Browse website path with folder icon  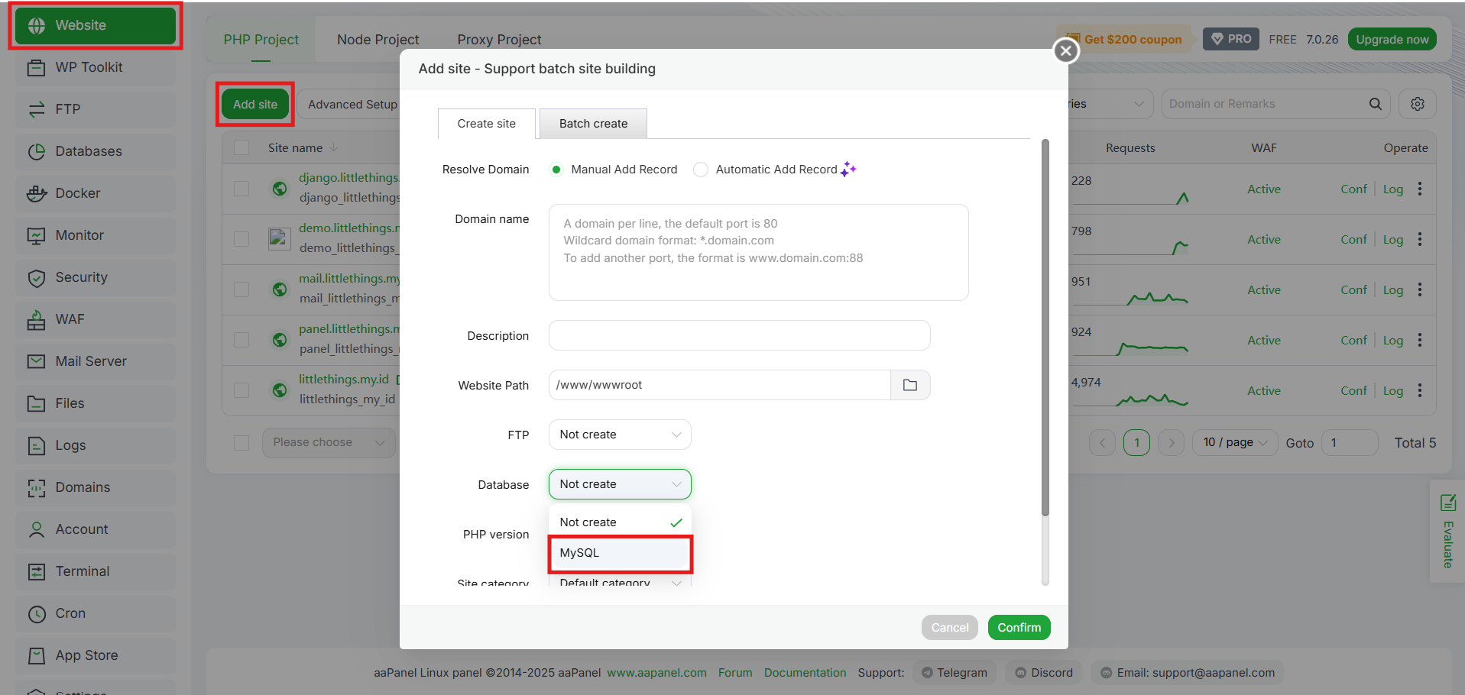[910, 385]
